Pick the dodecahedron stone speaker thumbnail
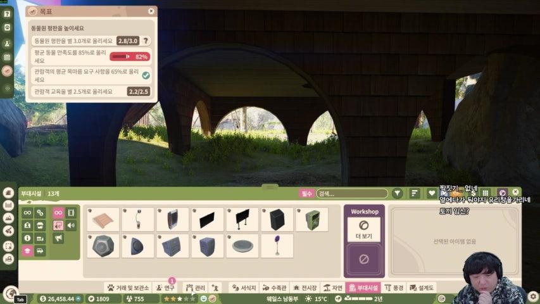Image resolution: width=540 pixels, height=304 pixels. (103, 246)
